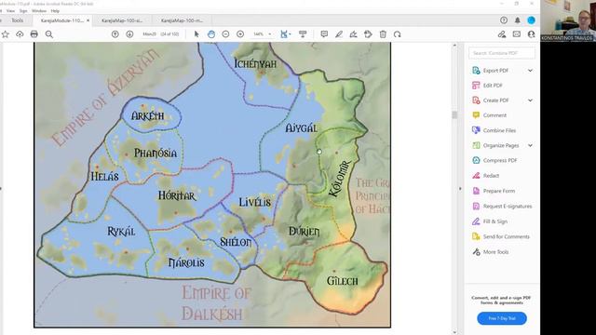Go to previous page with up arrow
The image size is (596, 335).
point(115,34)
